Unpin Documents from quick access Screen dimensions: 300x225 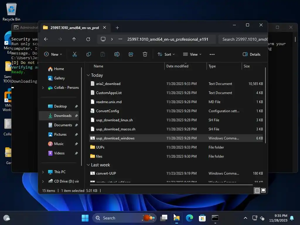pyautogui.click(x=76, y=125)
